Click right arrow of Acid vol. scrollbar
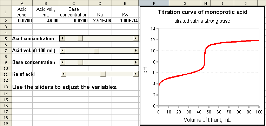 point(135,50)
